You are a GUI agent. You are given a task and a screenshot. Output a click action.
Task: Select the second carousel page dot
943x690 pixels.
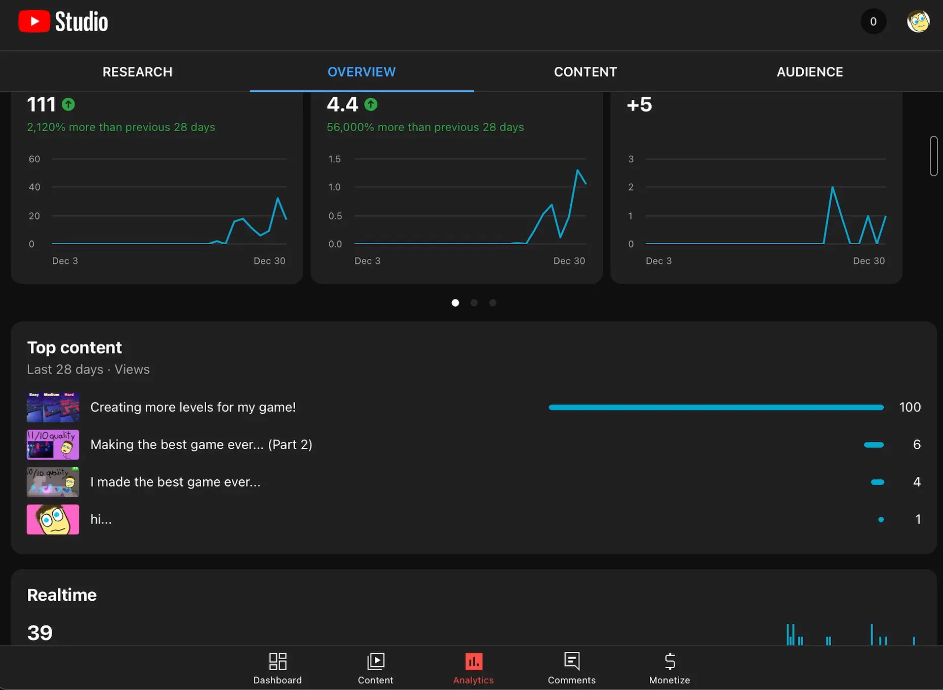click(x=474, y=302)
